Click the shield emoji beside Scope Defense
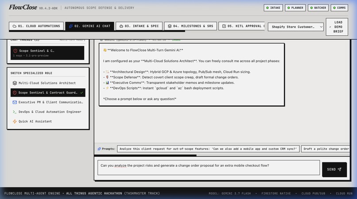Screen dimensions: 357x199 pos(107,77)
